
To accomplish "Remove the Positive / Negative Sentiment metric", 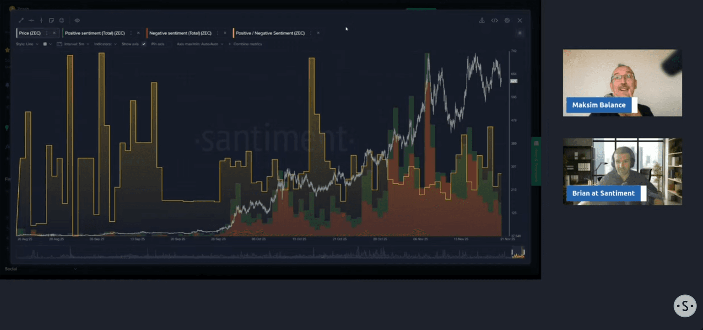I will [318, 33].
